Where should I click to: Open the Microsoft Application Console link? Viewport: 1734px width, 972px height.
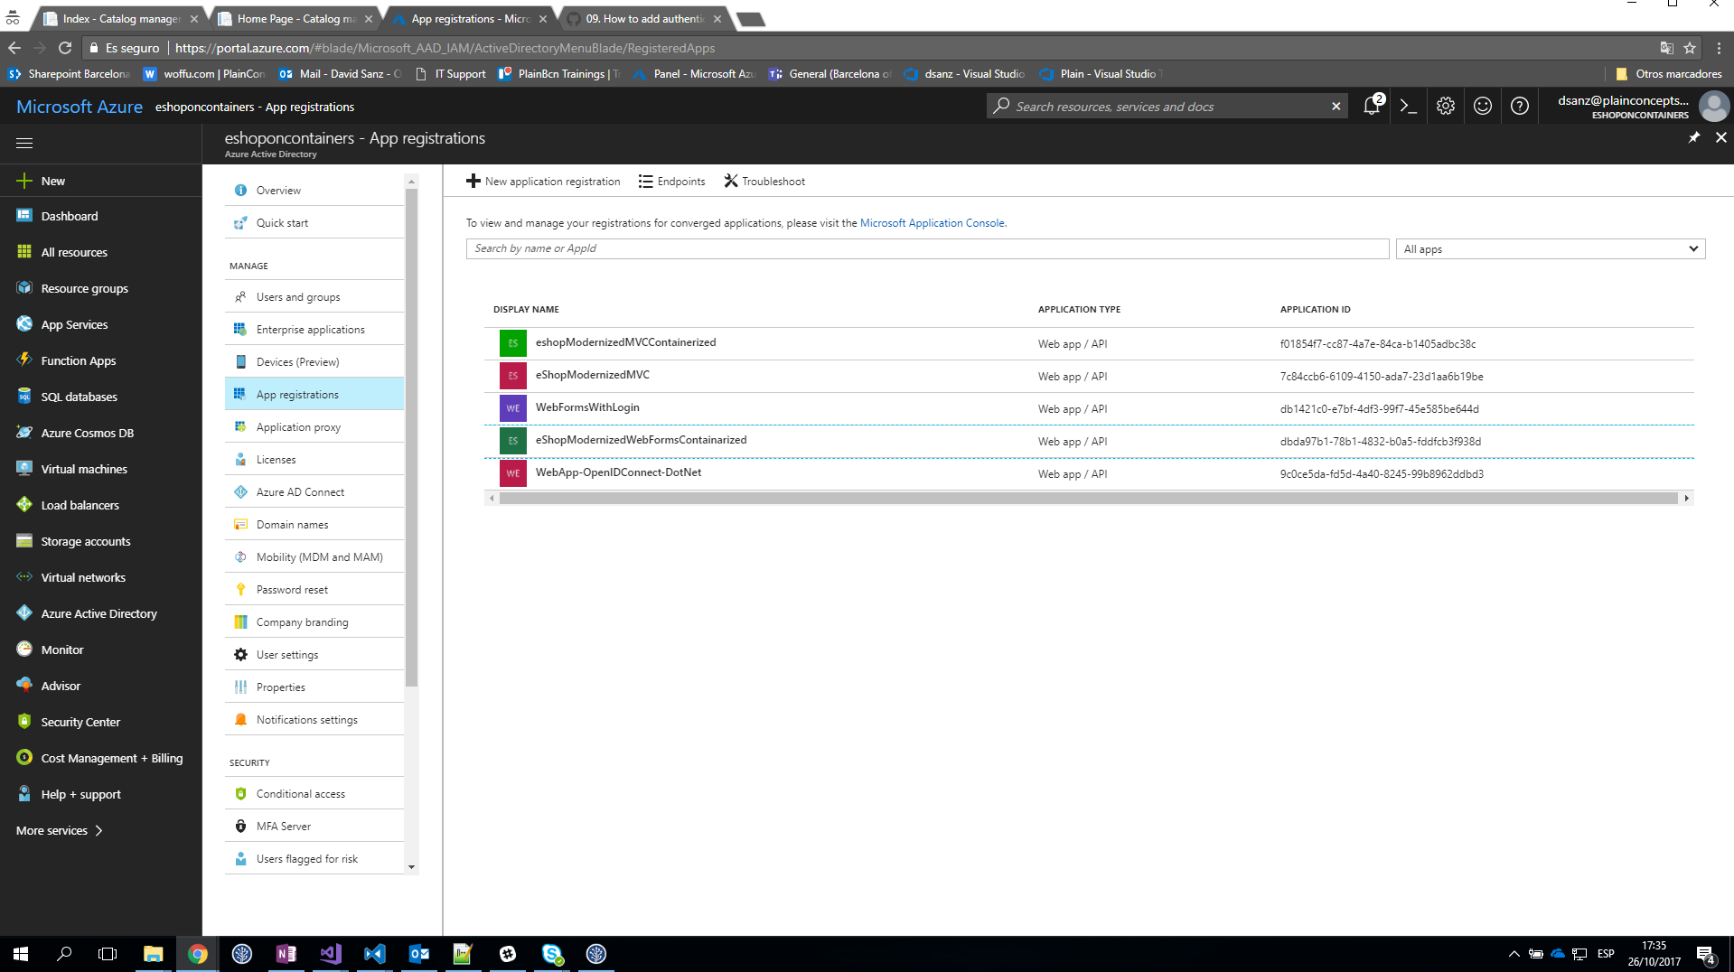(x=932, y=223)
